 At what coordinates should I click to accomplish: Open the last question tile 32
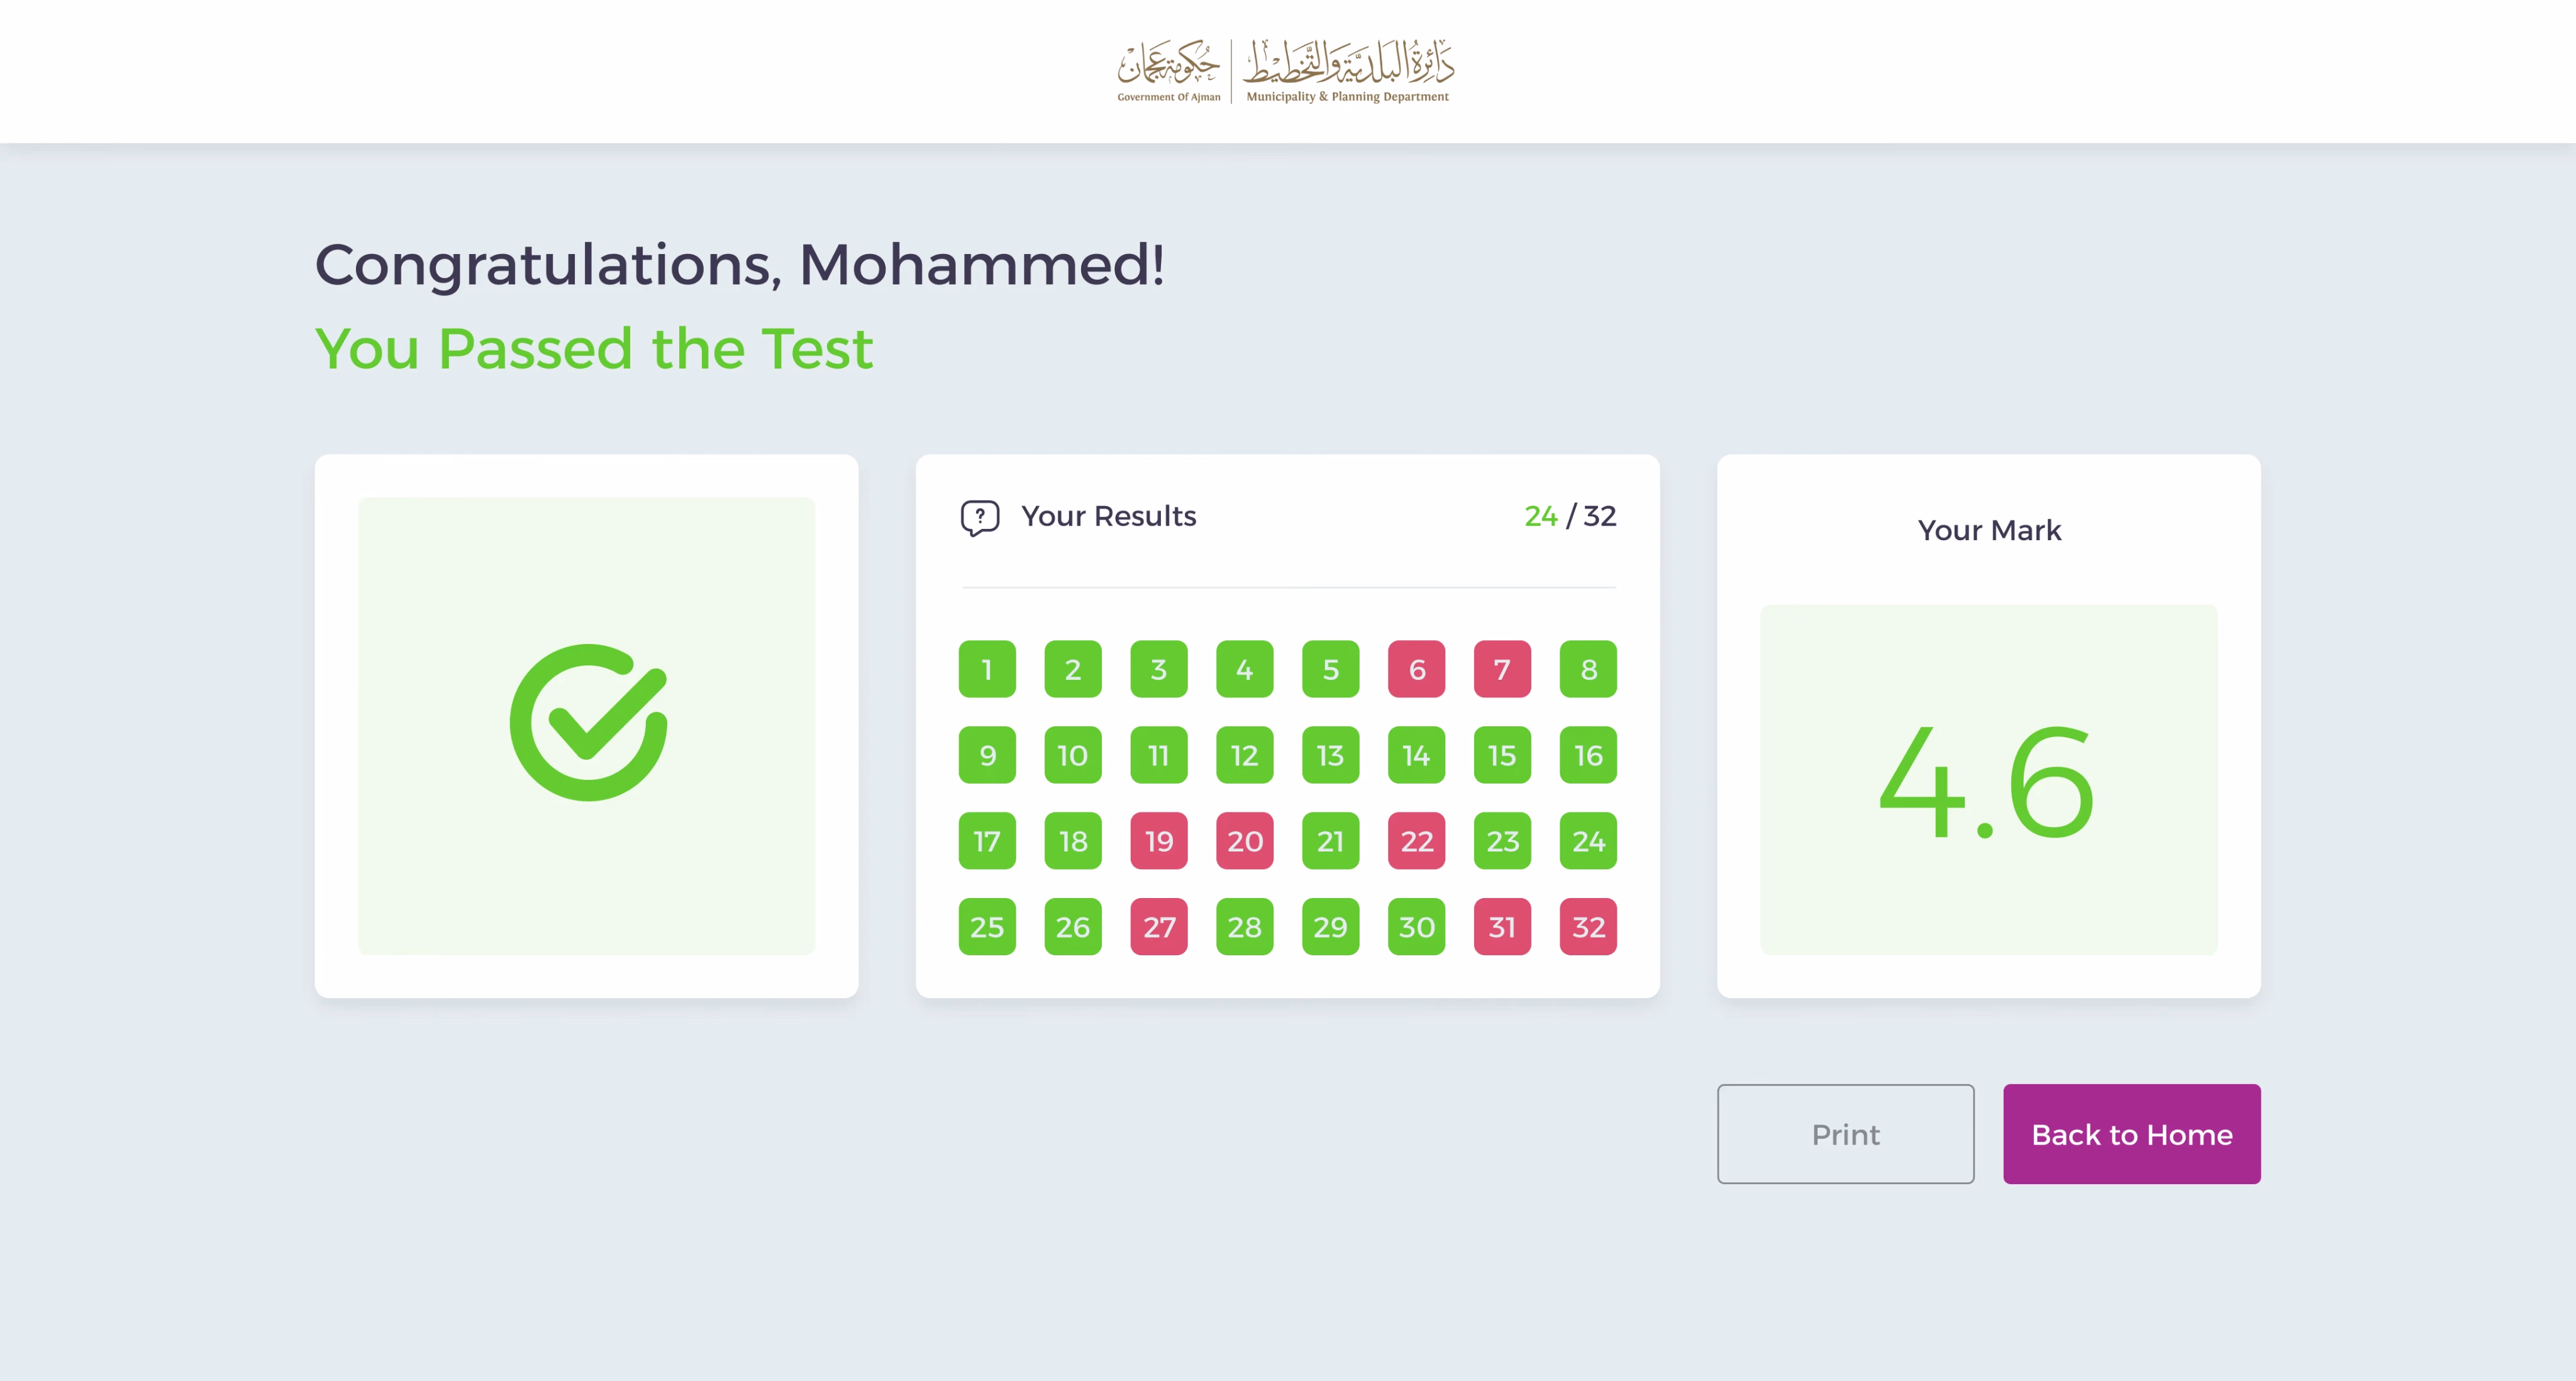pos(1588,927)
